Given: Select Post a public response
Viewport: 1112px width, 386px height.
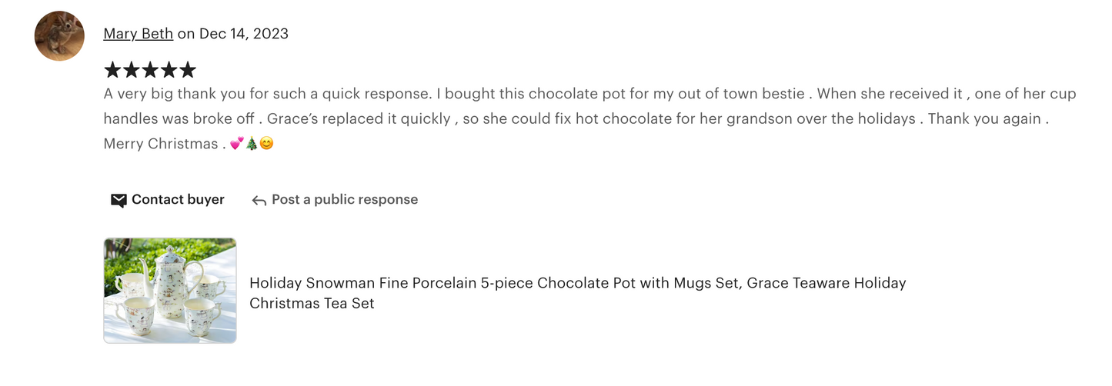Looking at the screenshot, I should (x=344, y=200).
